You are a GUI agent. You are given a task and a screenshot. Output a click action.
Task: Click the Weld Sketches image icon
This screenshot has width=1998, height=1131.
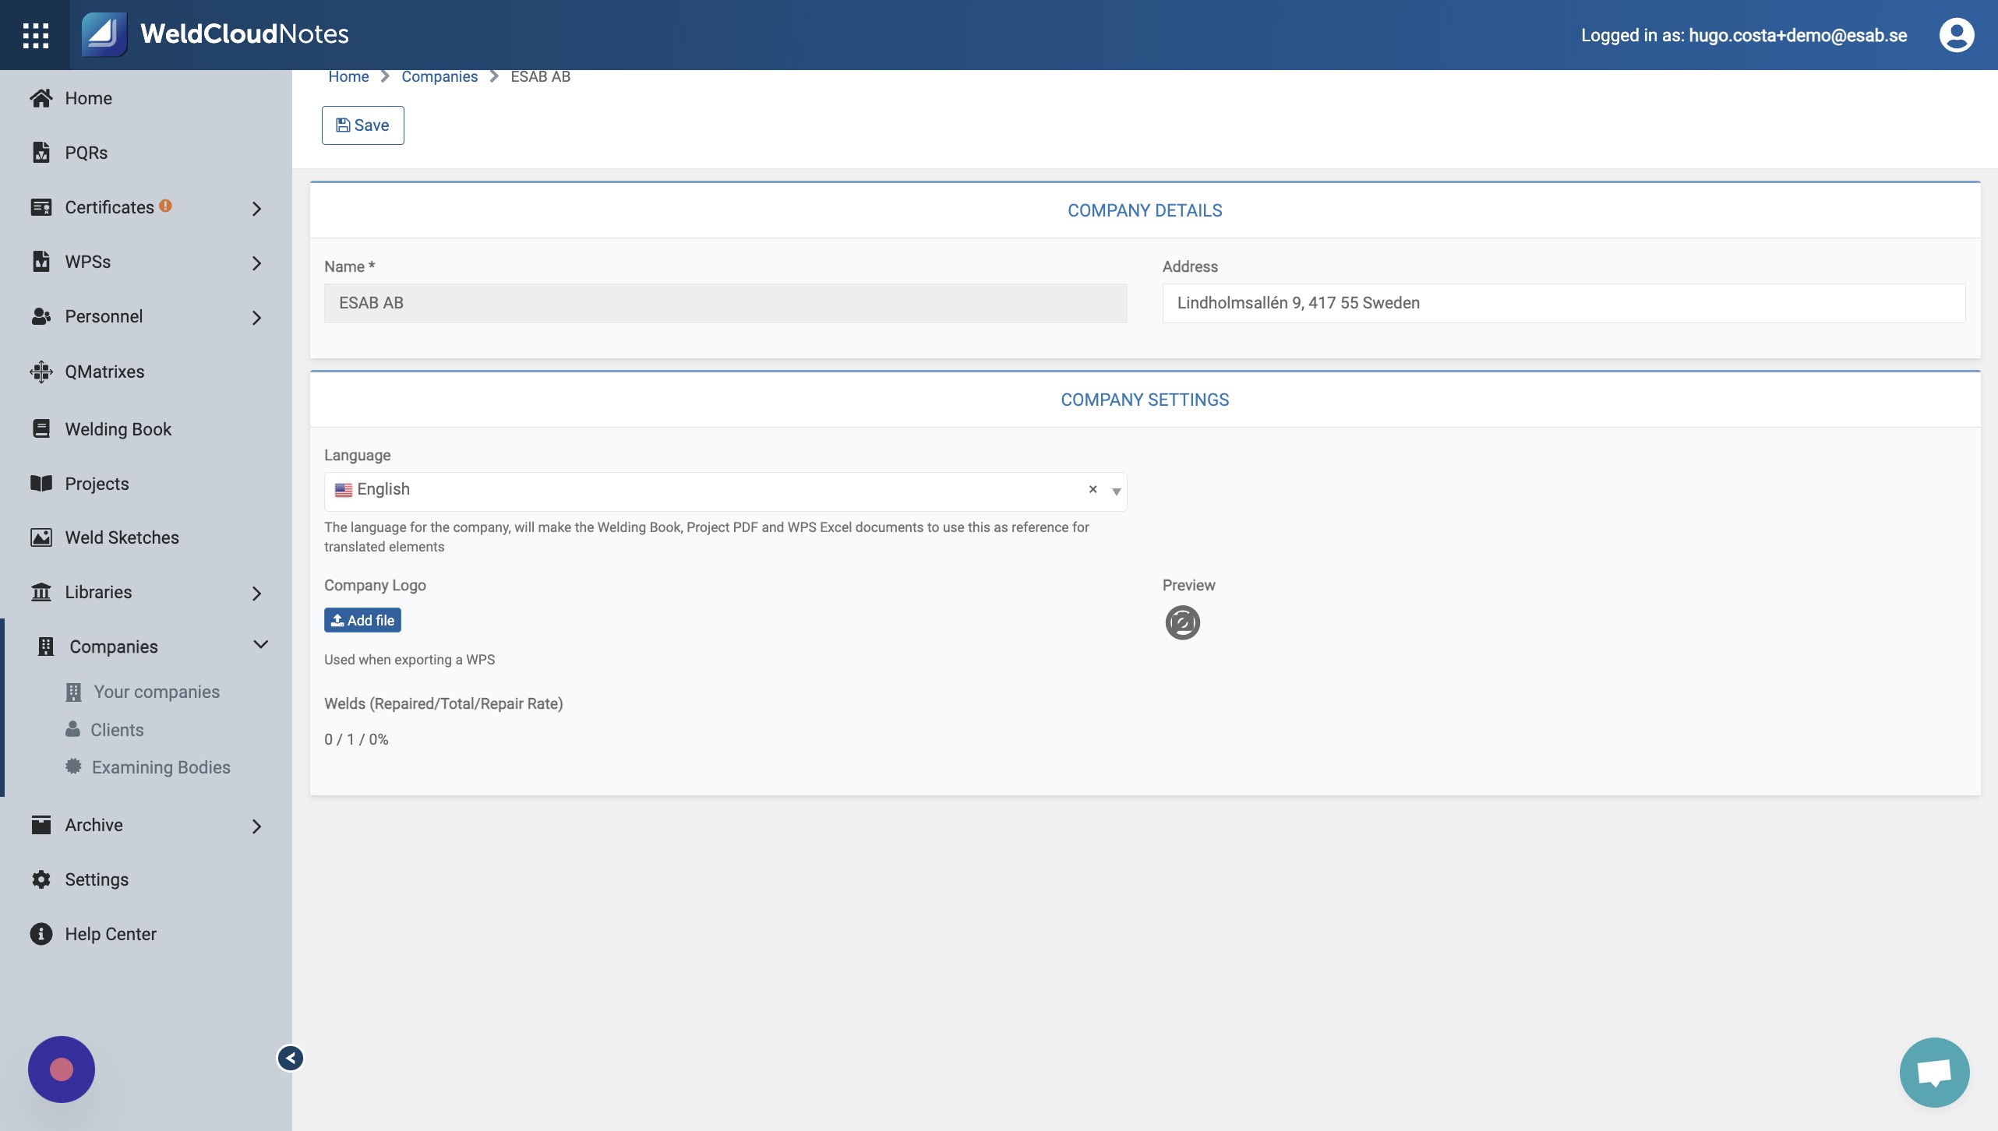click(41, 537)
